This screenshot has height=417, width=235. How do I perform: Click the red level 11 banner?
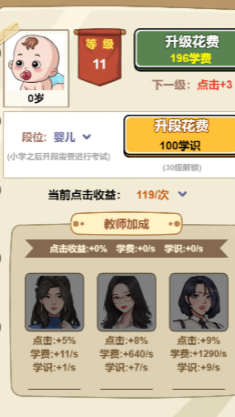tap(100, 57)
